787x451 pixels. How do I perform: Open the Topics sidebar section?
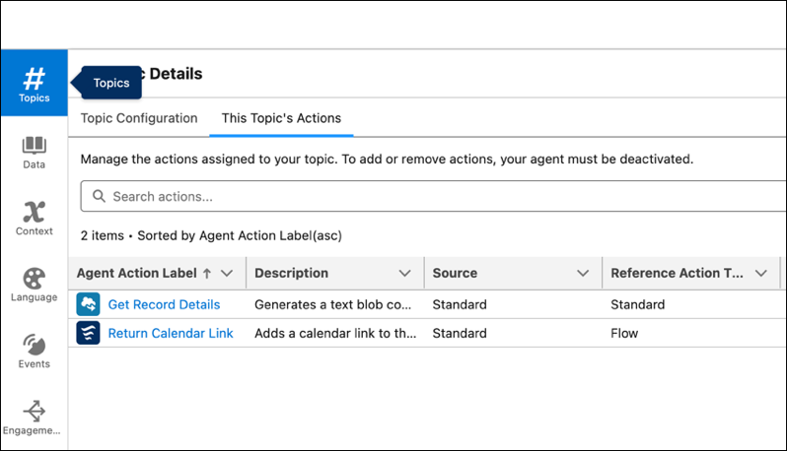pos(35,83)
